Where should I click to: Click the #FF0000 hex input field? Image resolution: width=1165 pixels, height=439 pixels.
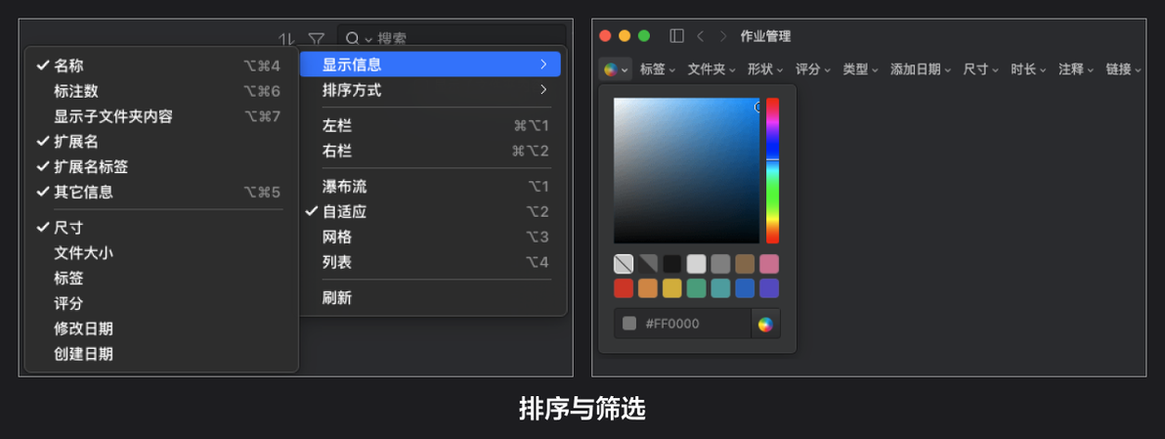(x=682, y=324)
